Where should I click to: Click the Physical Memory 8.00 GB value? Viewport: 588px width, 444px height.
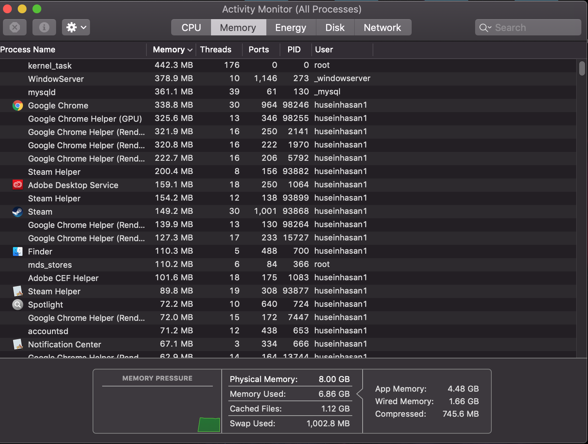pos(334,379)
